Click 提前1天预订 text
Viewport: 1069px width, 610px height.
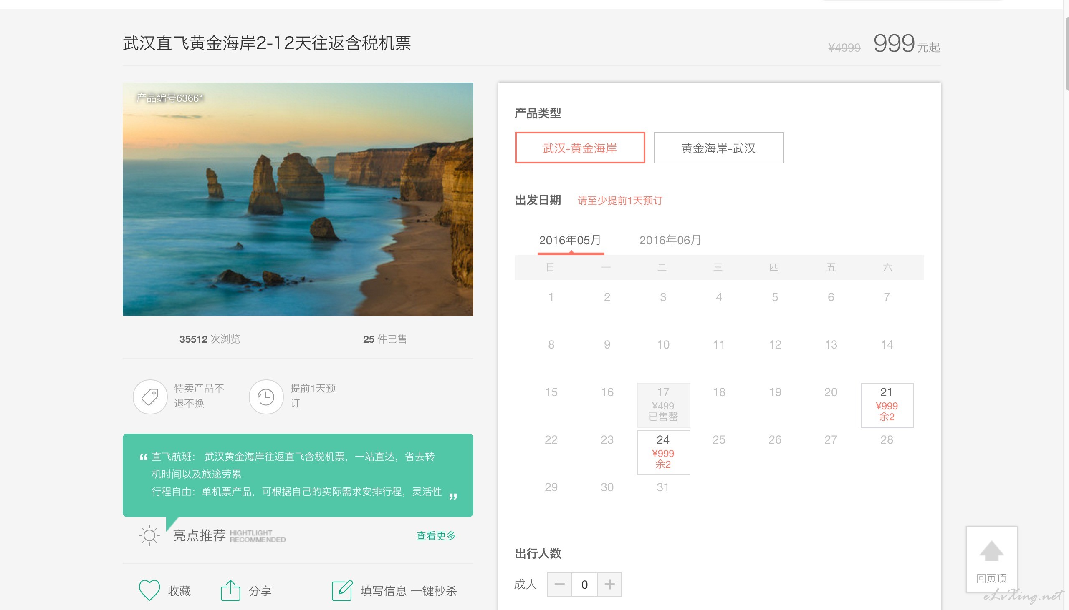click(x=313, y=396)
